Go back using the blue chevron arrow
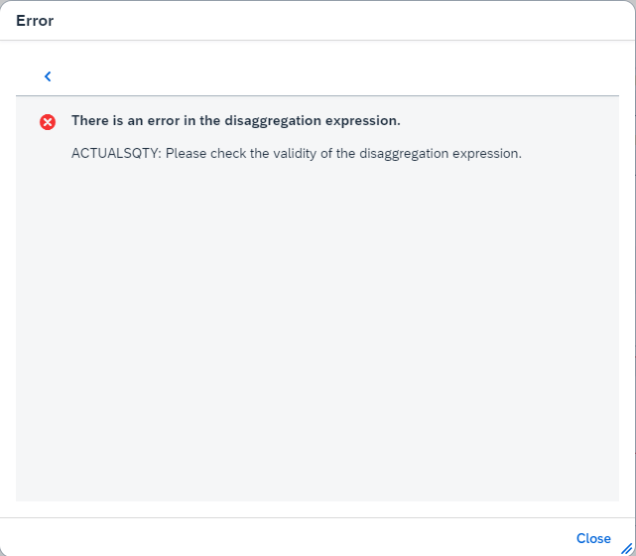 point(48,76)
